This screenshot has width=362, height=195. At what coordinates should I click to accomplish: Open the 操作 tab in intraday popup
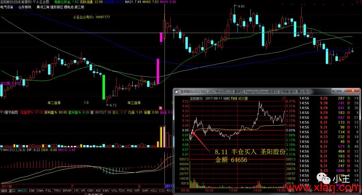point(292,191)
